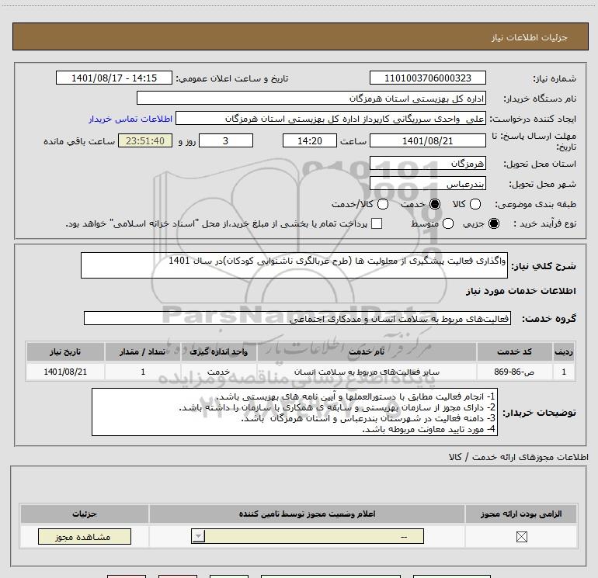Click need number field 1101003706000323
This screenshot has width=598, height=578.
point(427,78)
